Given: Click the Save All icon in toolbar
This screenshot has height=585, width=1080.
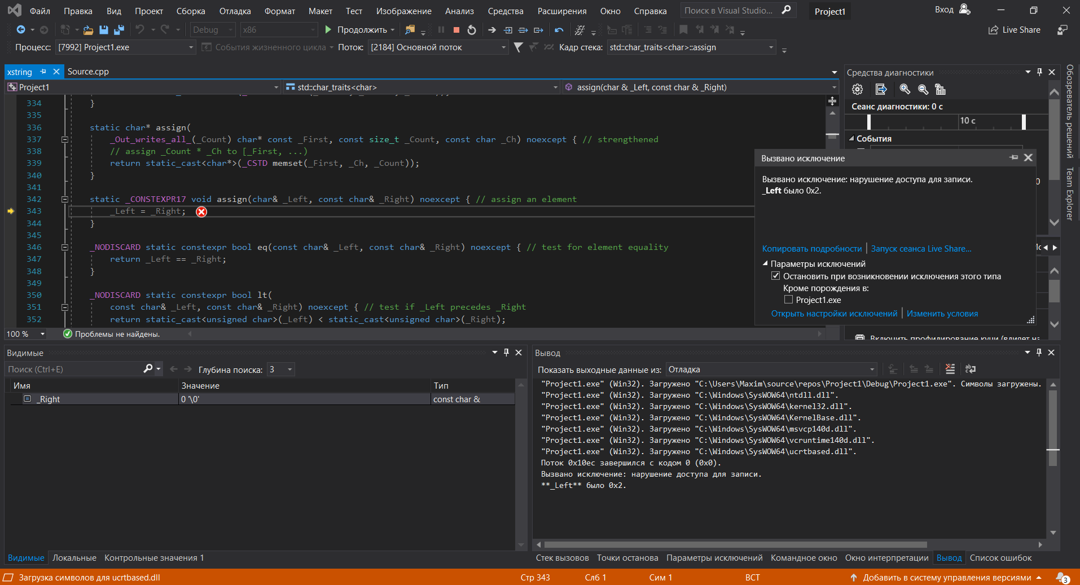Looking at the screenshot, I should [x=119, y=30].
